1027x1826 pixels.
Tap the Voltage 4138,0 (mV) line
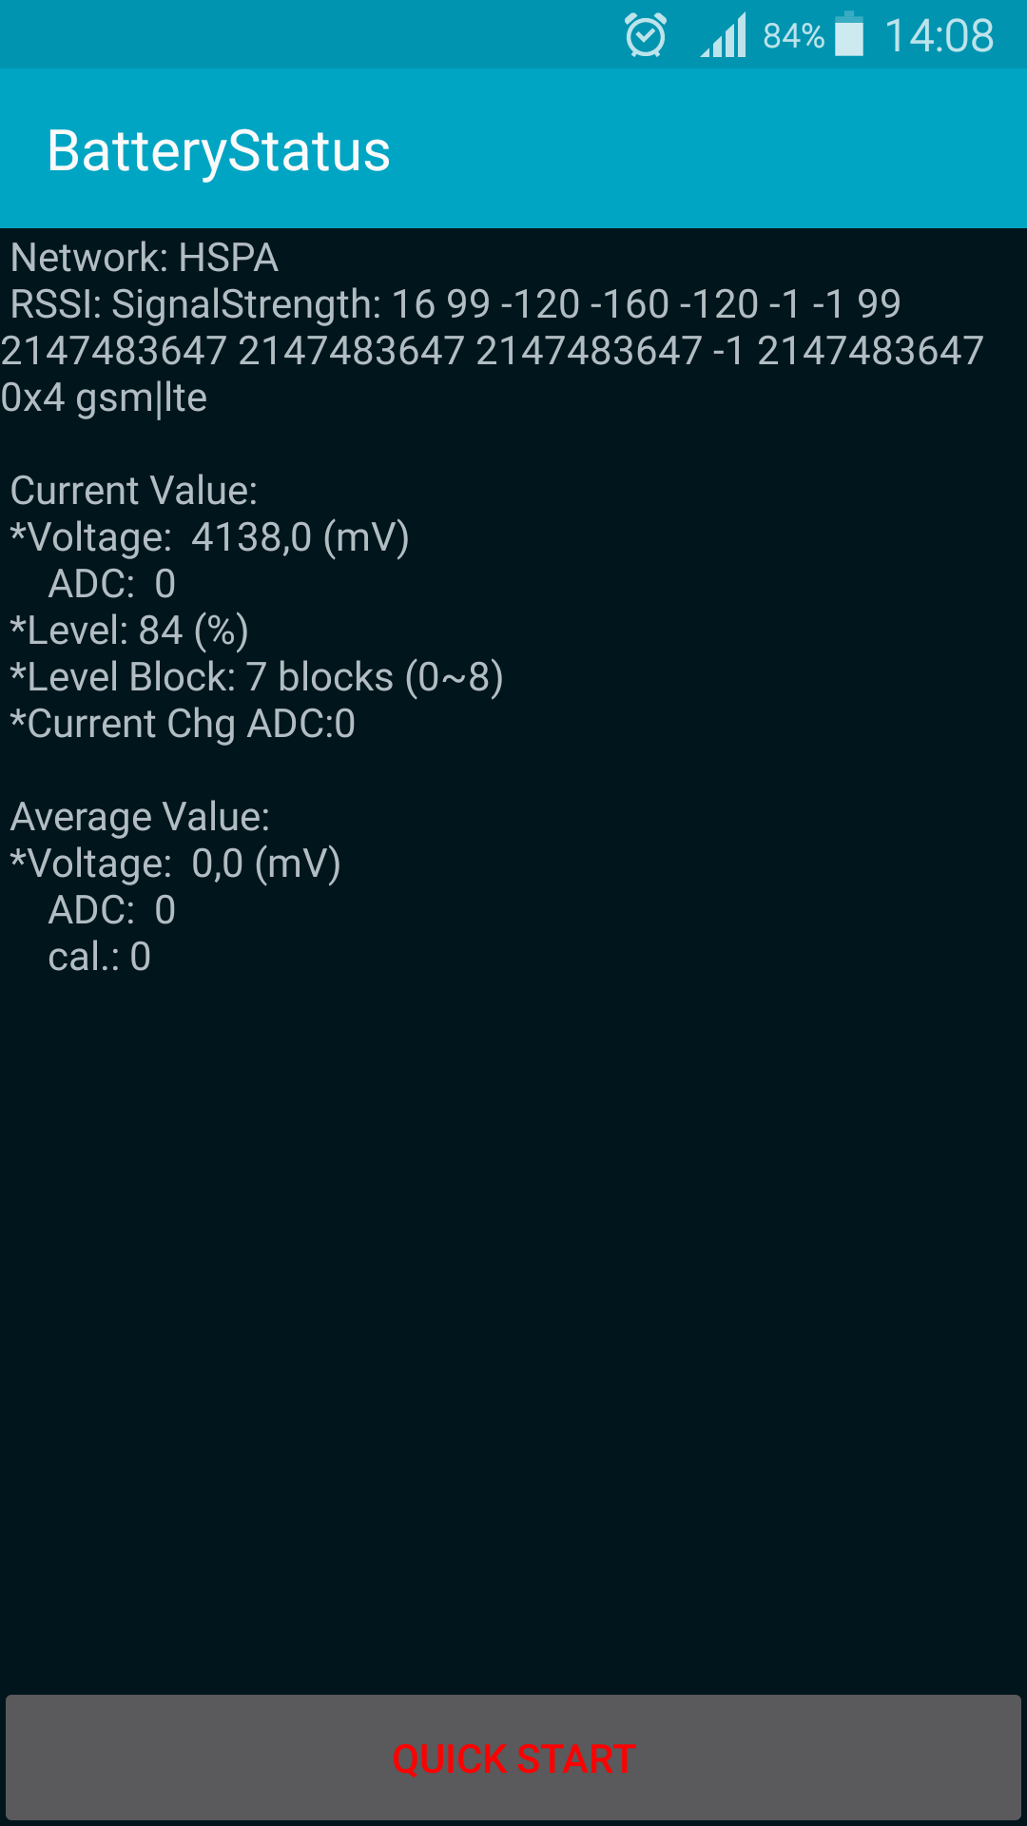[x=209, y=537]
